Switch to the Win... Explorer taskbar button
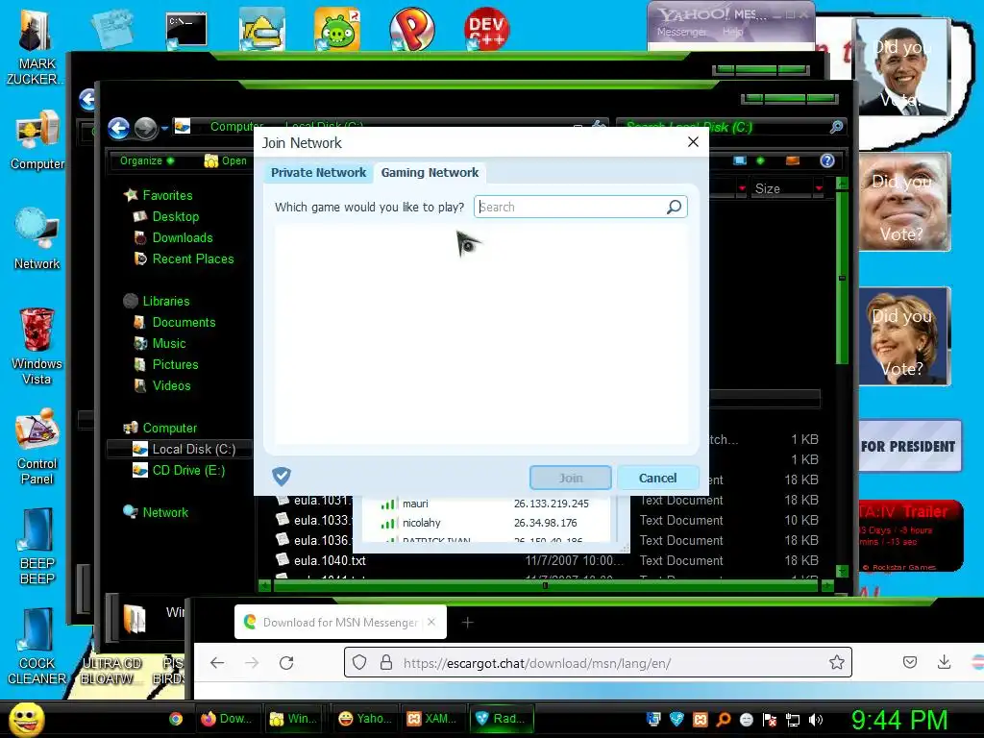This screenshot has height=738, width=984. pos(294,719)
